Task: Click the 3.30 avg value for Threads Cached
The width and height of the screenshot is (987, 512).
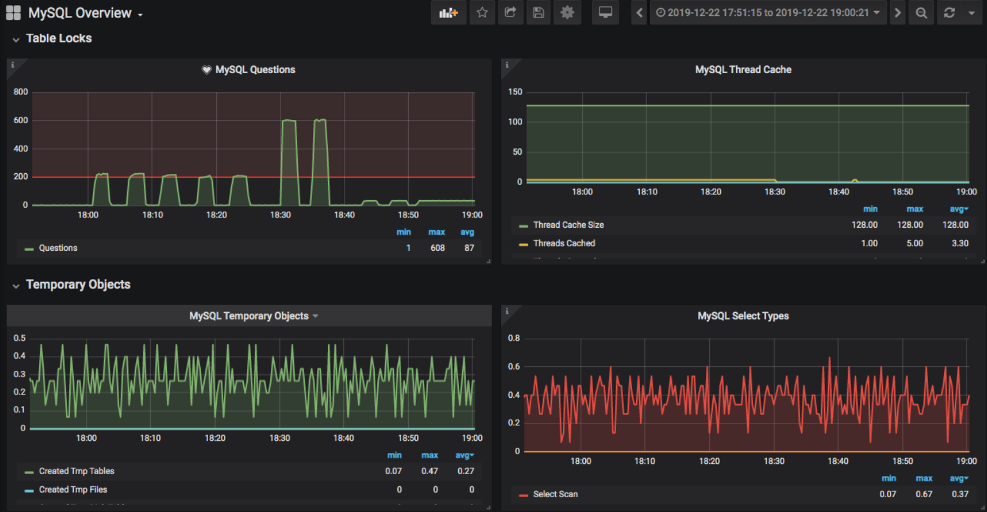Action: pyautogui.click(x=960, y=244)
